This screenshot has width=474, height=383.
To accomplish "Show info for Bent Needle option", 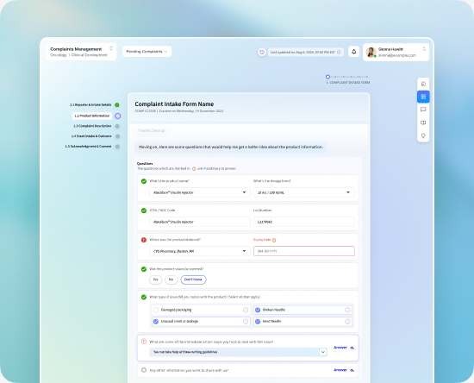I will (347, 321).
